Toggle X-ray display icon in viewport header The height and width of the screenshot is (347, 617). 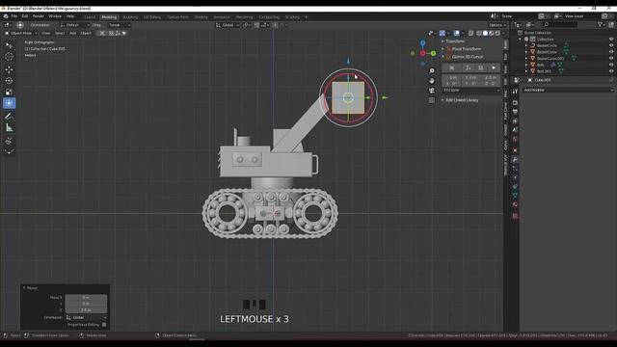(471, 34)
